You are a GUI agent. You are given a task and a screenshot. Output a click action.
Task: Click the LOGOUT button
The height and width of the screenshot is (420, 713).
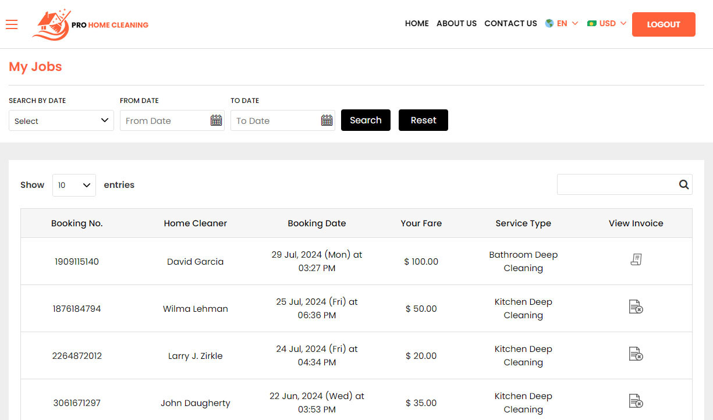click(664, 24)
